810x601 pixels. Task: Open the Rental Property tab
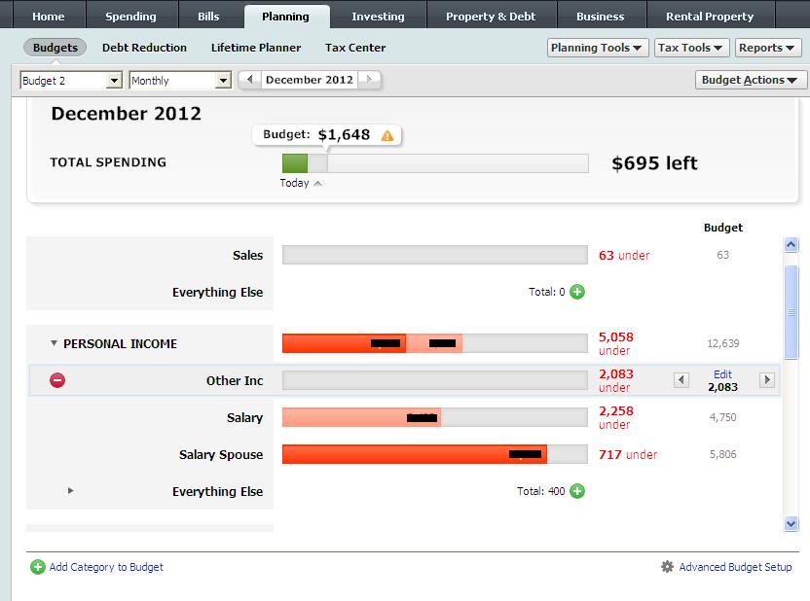pos(710,17)
